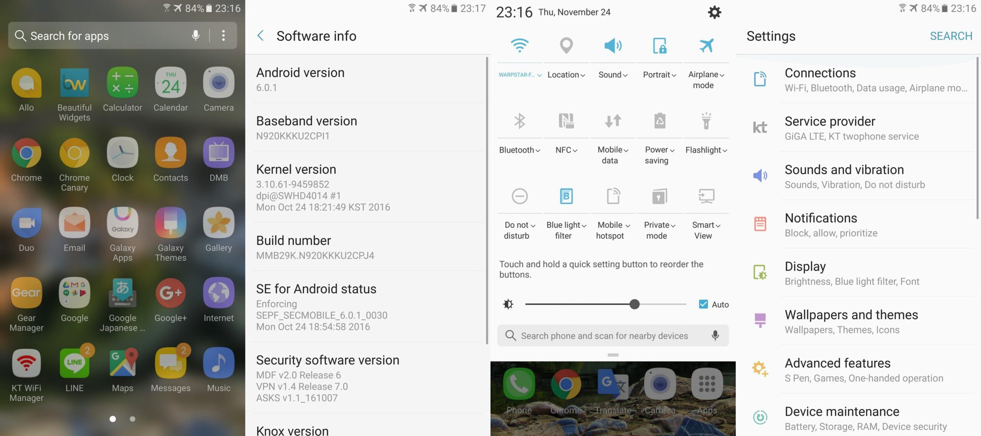Open the Google Translate dock icon
This screenshot has width=981, height=436.
(613, 391)
